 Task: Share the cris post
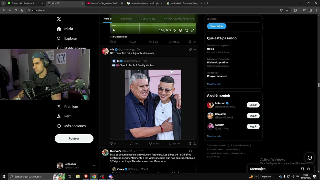[195, 143]
